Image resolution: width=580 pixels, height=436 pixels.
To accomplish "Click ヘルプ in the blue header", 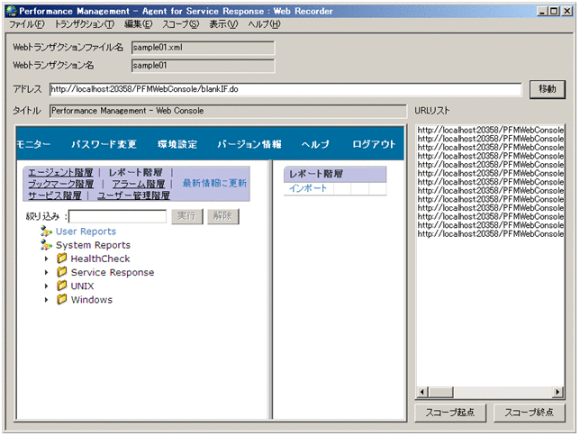I will tap(315, 144).
